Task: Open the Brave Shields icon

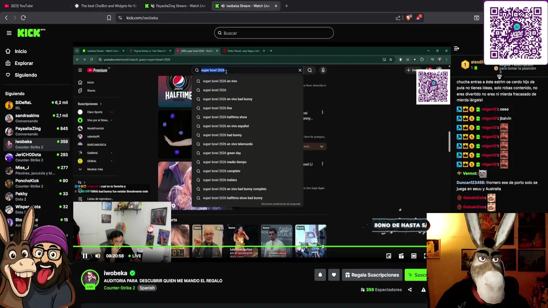Action: click(x=408, y=18)
